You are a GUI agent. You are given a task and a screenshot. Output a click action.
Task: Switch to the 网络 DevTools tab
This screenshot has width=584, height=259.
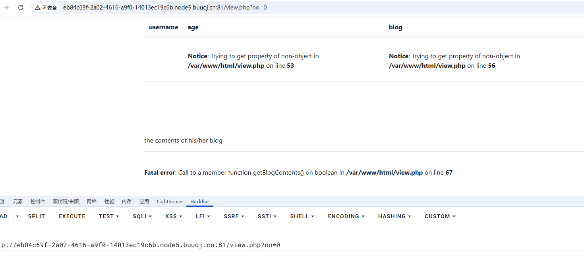click(x=92, y=202)
